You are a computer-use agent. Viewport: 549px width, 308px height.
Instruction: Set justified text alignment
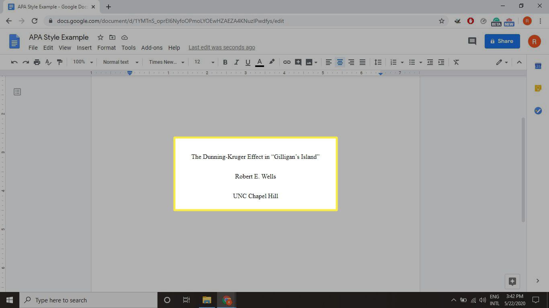363,62
